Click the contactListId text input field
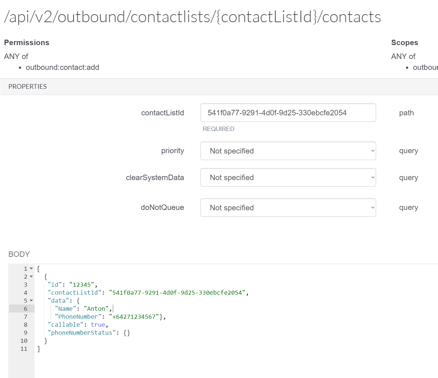Viewport: 438px width, 378px height. tap(288, 113)
